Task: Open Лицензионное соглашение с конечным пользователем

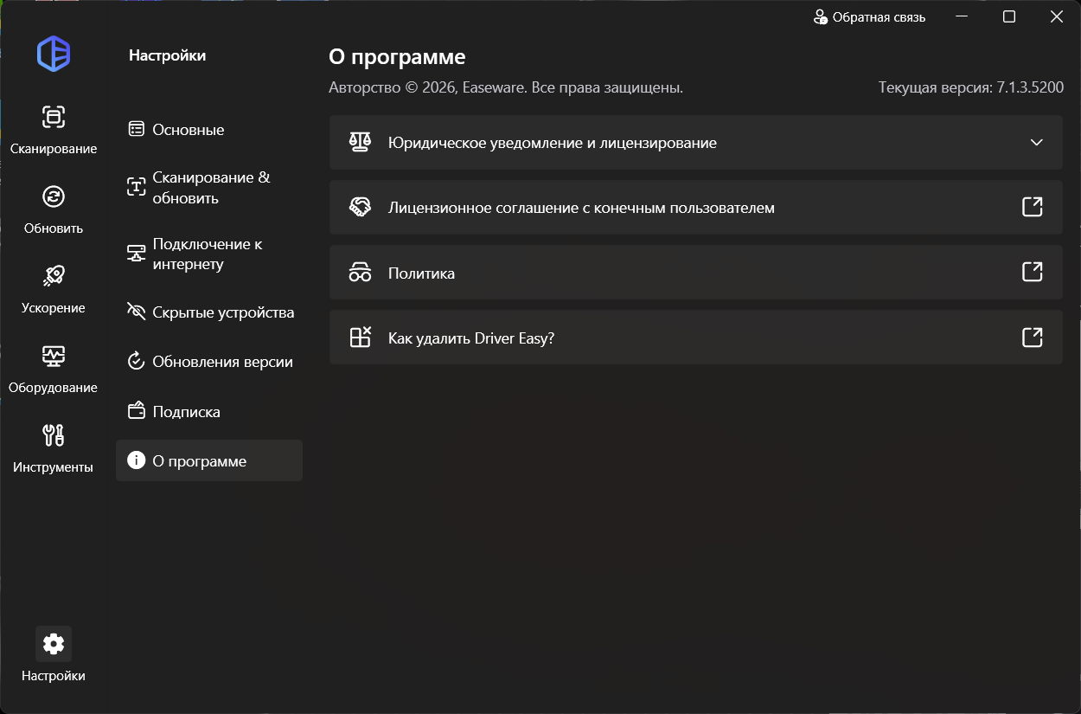Action: [695, 207]
